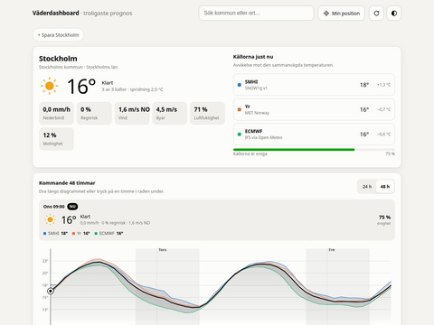This screenshot has height=325, width=434.
Task: Open the SMHI source row
Action: tap(314, 85)
